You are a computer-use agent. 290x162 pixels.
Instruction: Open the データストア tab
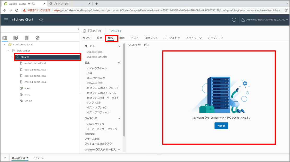tap(171, 38)
